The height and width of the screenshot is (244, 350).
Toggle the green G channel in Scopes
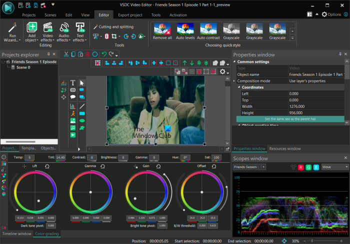tap(309, 167)
